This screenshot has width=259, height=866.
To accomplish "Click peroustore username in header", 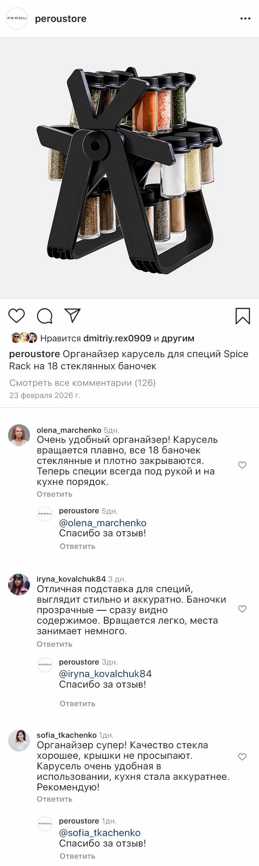I will tap(61, 19).
